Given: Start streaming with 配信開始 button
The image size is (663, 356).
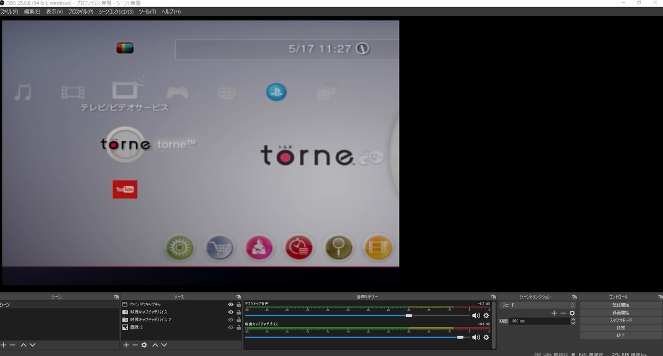Looking at the screenshot, I should [x=620, y=305].
